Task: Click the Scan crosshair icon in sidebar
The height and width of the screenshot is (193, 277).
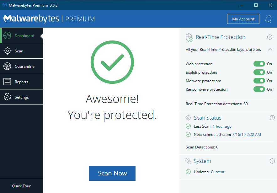Action: coord(8,51)
